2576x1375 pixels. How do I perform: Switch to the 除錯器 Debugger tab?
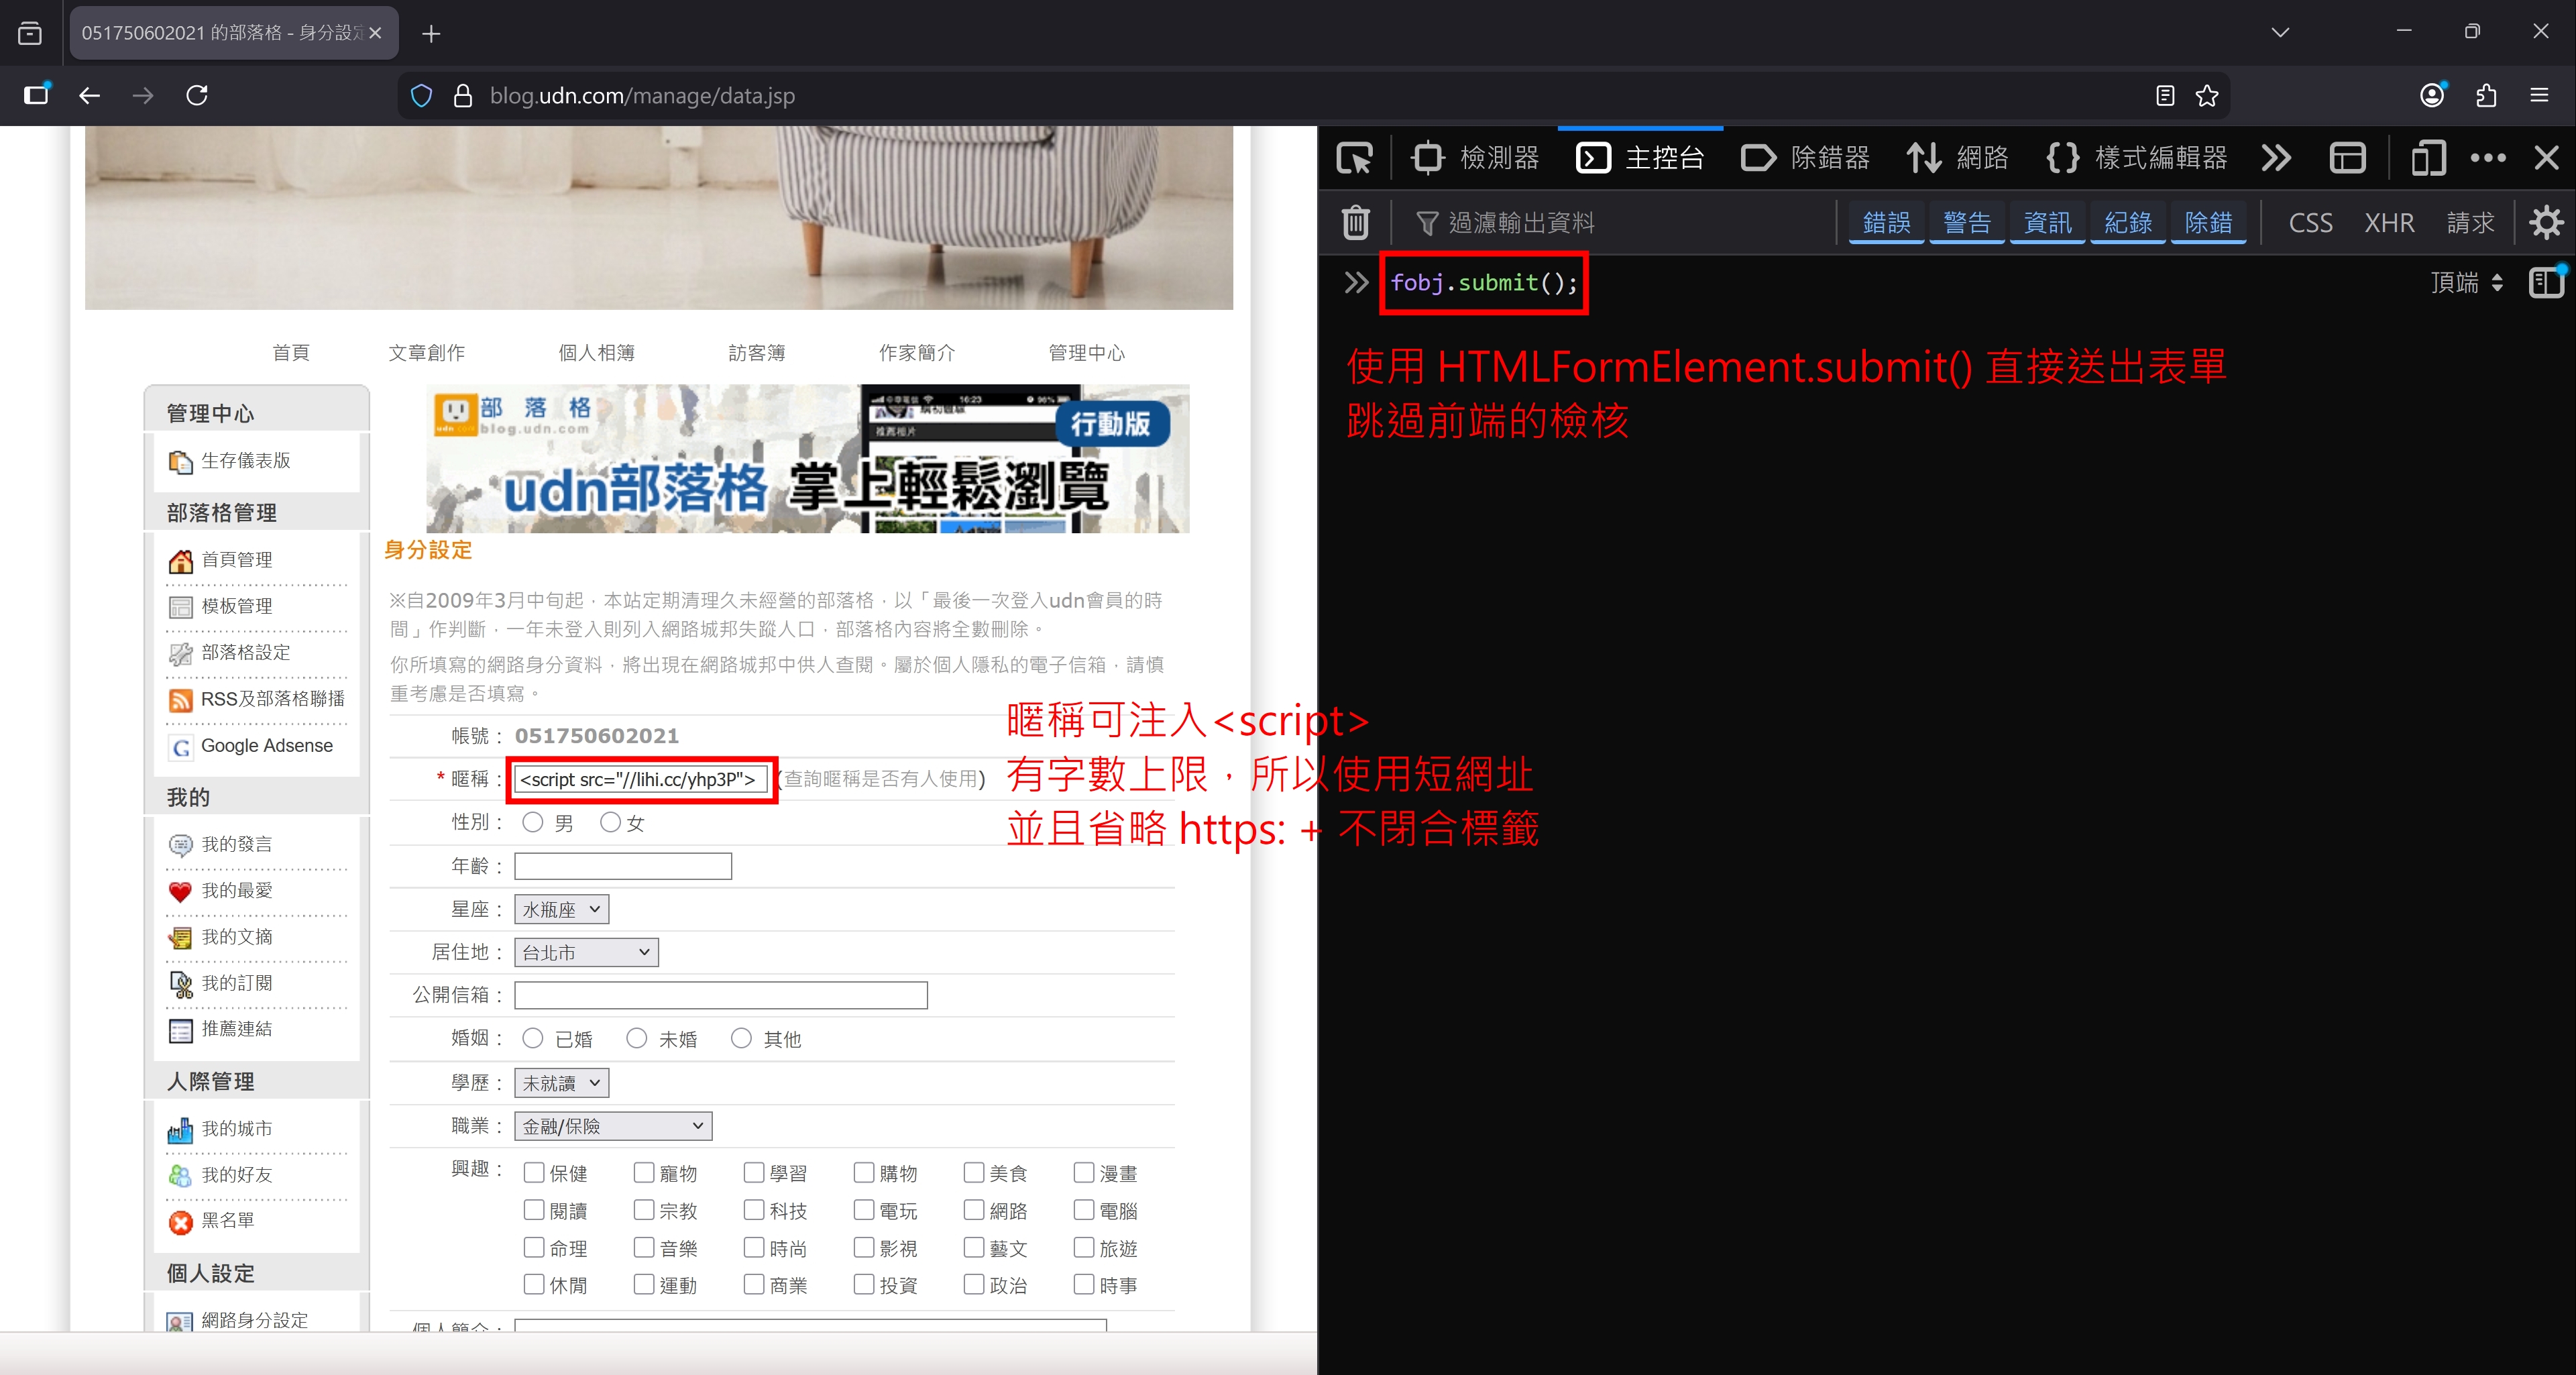[x=1806, y=158]
